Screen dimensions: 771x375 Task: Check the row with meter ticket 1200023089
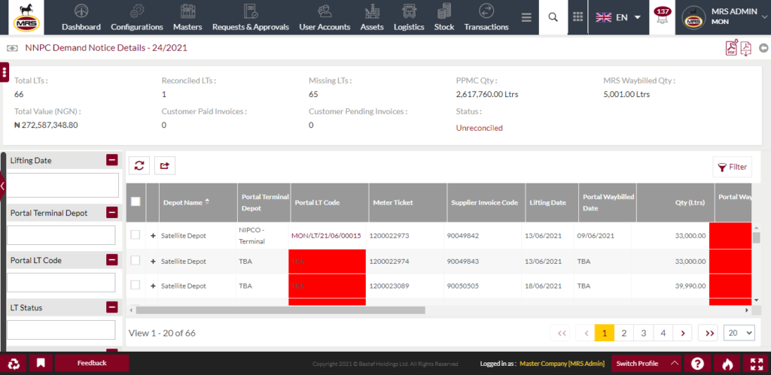136,285
